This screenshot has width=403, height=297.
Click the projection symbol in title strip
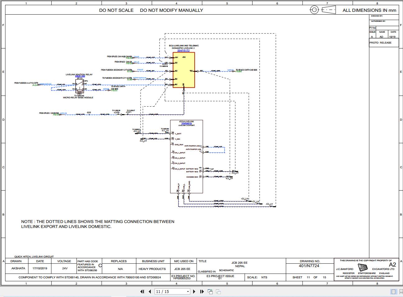tap(323, 10)
